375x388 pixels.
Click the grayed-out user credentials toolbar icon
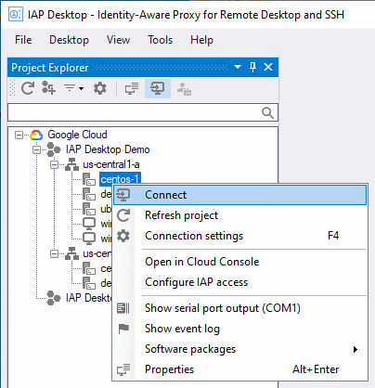[x=184, y=89]
